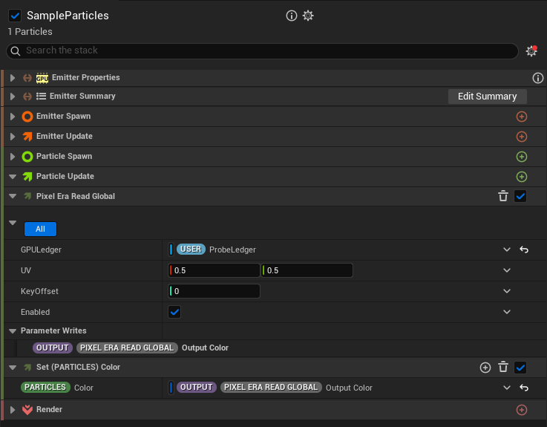547x427 pixels.
Task: Click the KeyOffset parameter label
Action: [39, 291]
